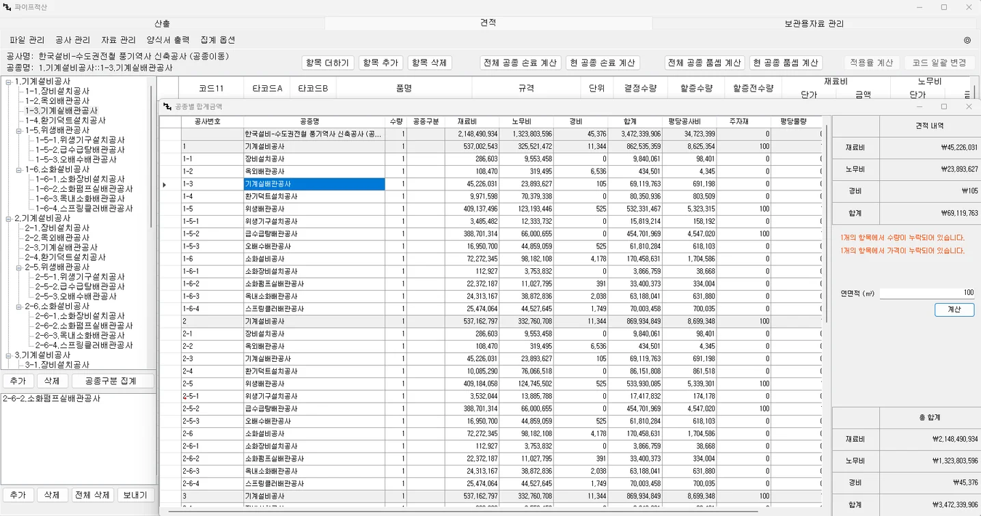
Task: Click 전체 공종 품셈 계산 button
Action: 705,63
